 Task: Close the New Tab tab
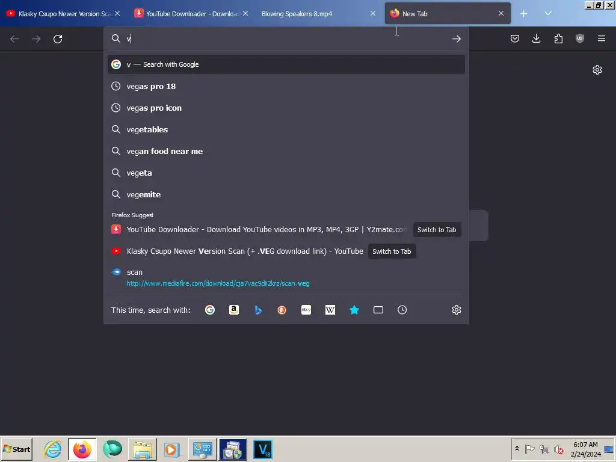click(x=501, y=13)
